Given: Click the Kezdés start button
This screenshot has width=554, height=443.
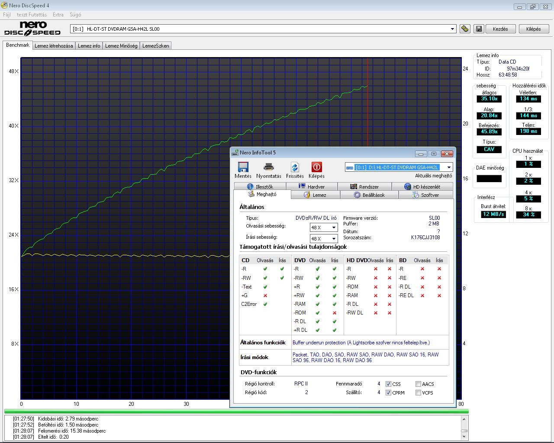Looking at the screenshot, I should pos(500,29).
